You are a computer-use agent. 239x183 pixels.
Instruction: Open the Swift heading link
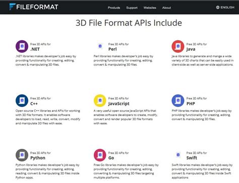click(192, 158)
